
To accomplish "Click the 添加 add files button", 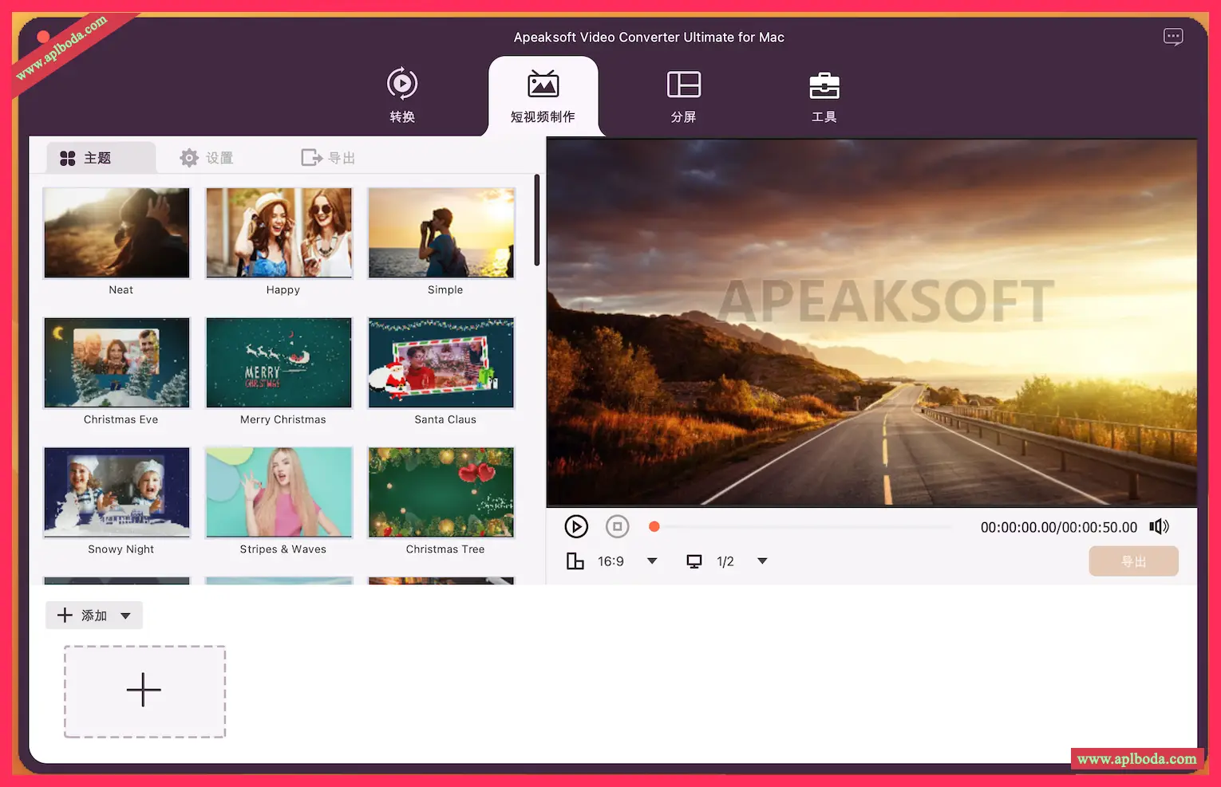I will click(82, 616).
